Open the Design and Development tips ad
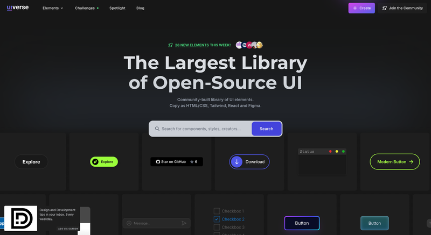Viewport: 431px width, 235px height. tap(58, 215)
